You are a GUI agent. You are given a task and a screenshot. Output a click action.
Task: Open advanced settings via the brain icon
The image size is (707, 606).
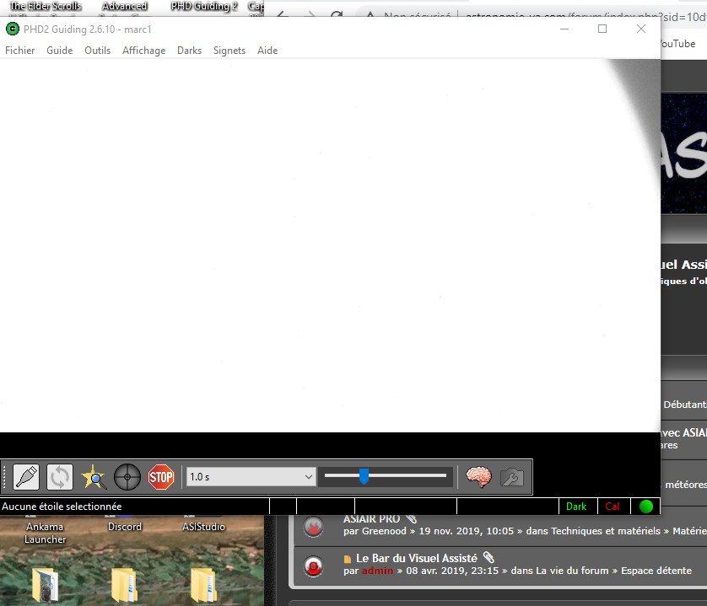(478, 477)
